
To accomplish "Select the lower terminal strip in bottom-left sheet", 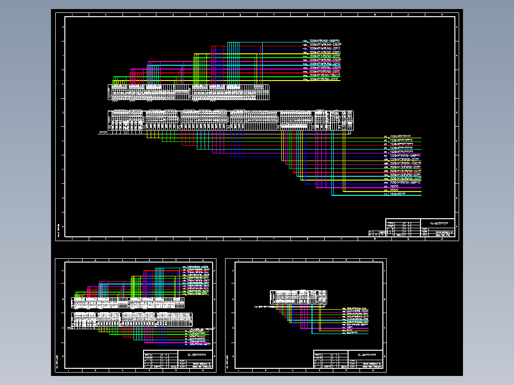I will coord(132,319).
